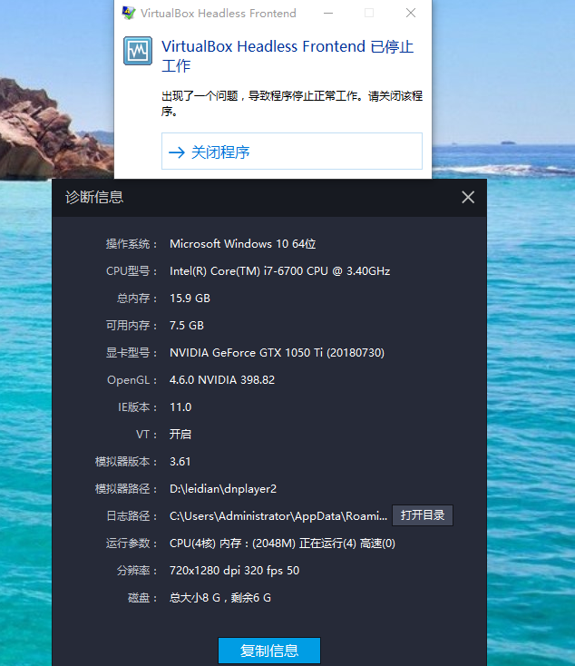
Task: Click the Microsoft Windows 10 64位 value
Action: pos(242,243)
